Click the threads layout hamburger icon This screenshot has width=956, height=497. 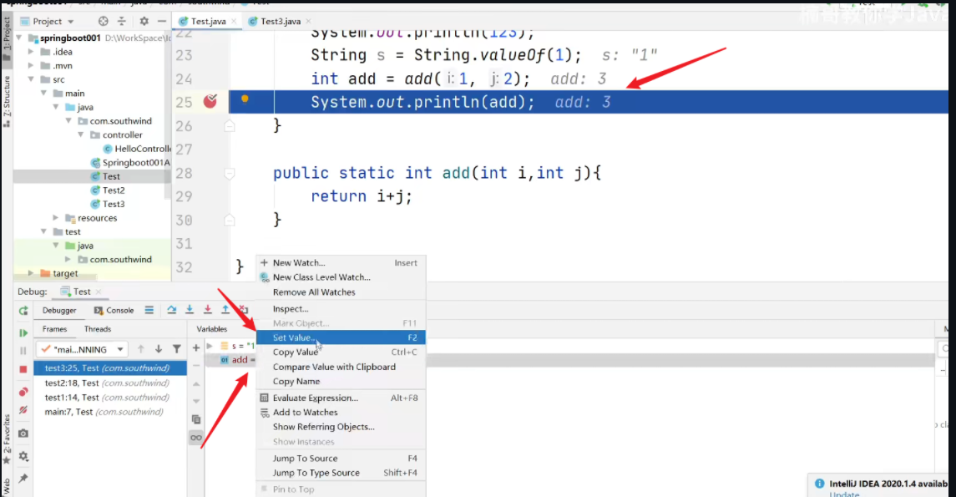149,310
